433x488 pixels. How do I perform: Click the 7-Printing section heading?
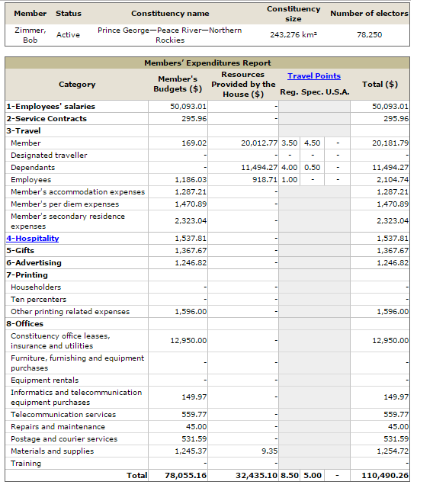pyautogui.click(x=27, y=275)
